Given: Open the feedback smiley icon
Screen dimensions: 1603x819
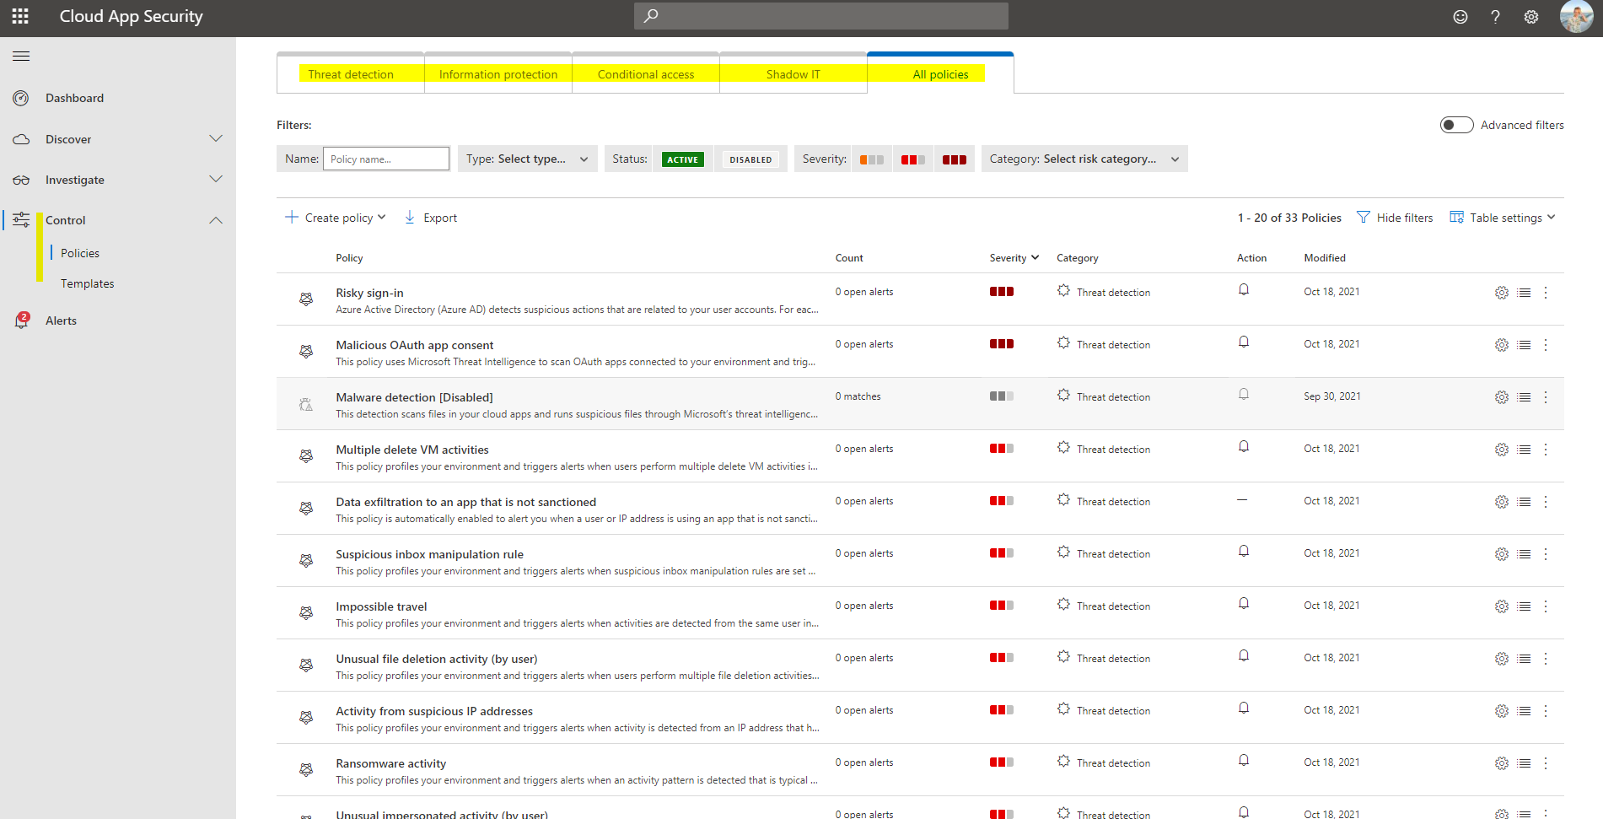Looking at the screenshot, I should tap(1460, 17).
